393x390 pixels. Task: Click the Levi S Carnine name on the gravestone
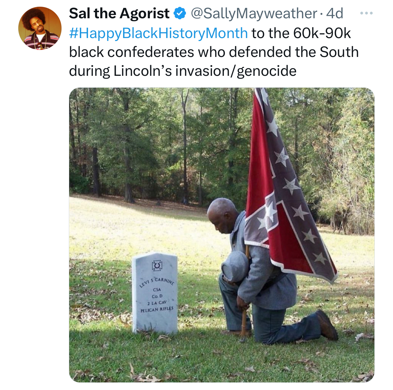pyautogui.click(x=157, y=282)
